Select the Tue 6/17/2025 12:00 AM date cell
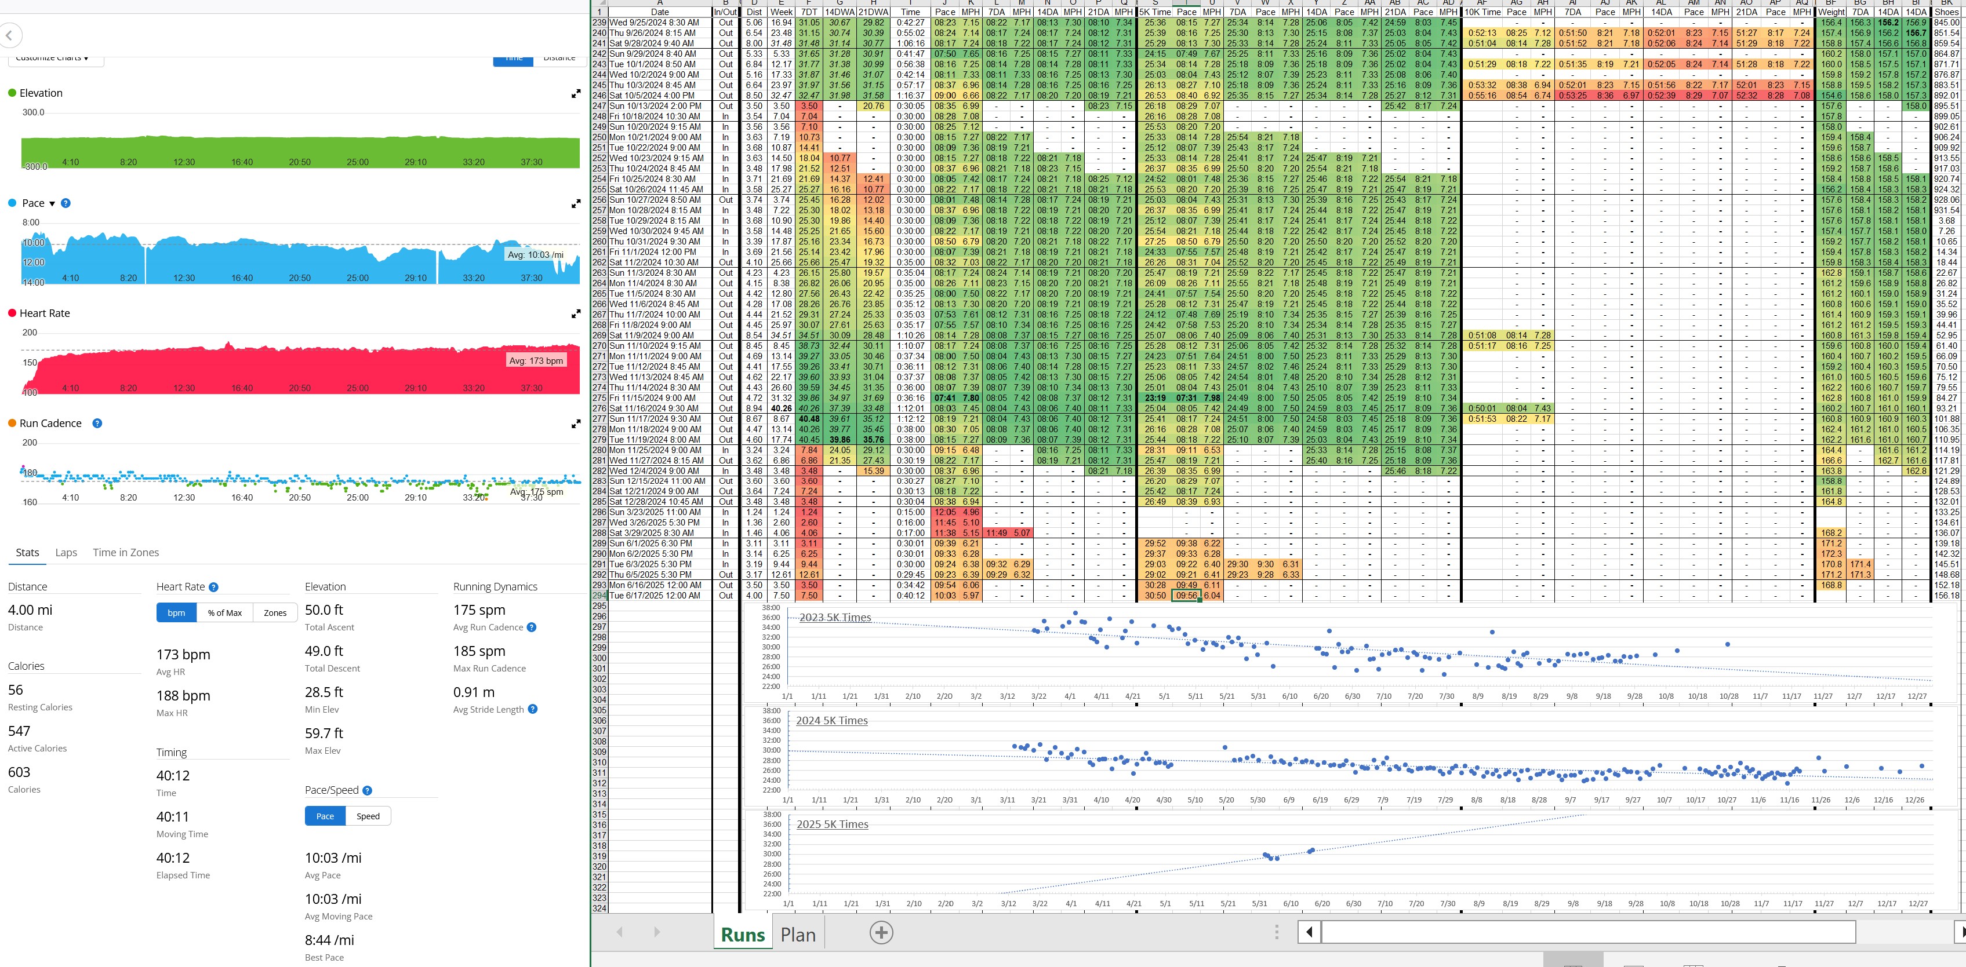1966x967 pixels. coord(660,596)
